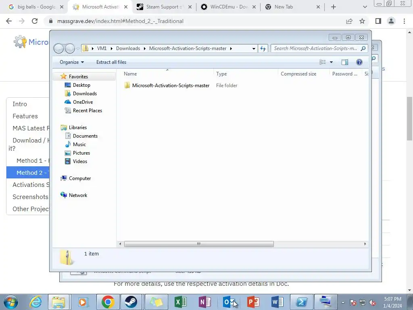Open OneNote from the taskbar
The image size is (413, 310).
204,302
